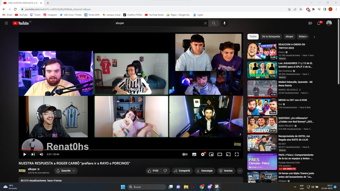
Task: Open the account avatar menu
Action: [x=329, y=23]
